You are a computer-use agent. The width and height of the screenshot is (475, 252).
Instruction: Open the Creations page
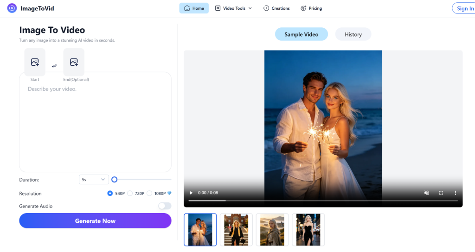pyautogui.click(x=276, y=8)
